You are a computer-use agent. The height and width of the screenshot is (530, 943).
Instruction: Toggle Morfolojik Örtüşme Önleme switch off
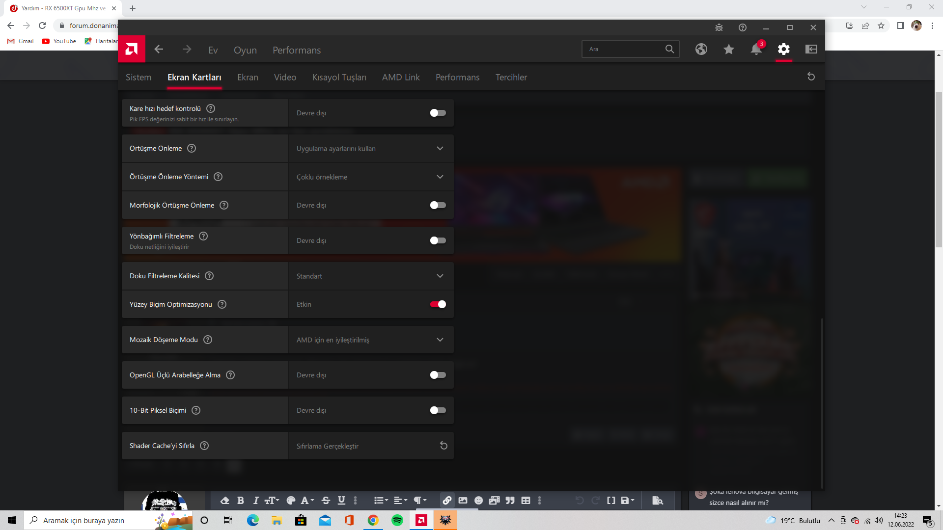click(x=438, y=205)
